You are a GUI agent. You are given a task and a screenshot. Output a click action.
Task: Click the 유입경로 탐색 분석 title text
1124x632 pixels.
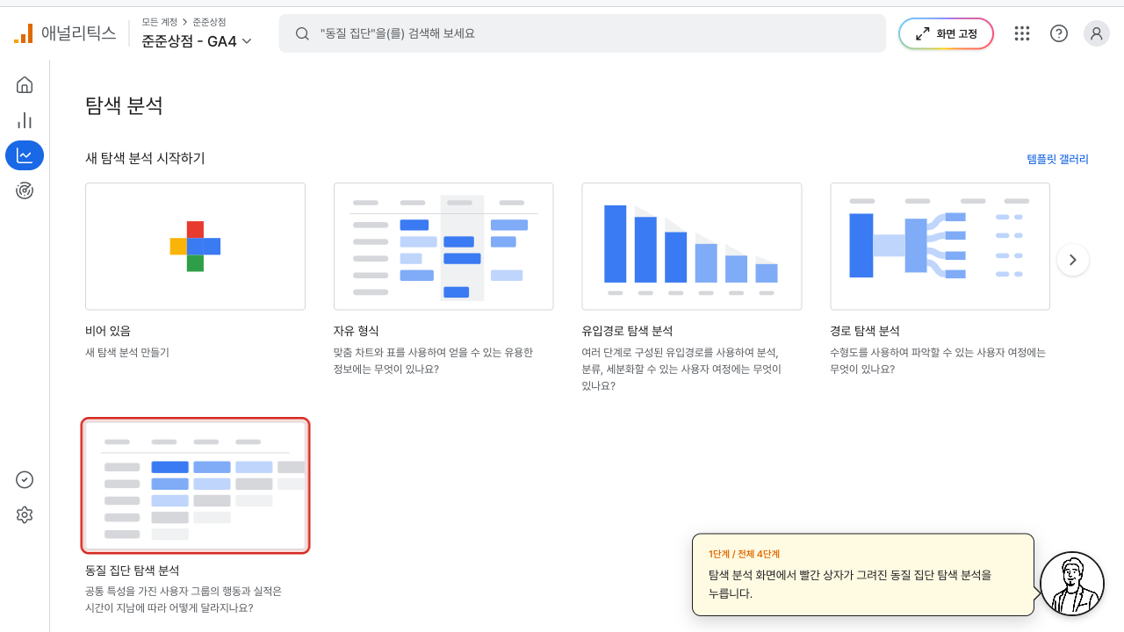click(627, 331)
